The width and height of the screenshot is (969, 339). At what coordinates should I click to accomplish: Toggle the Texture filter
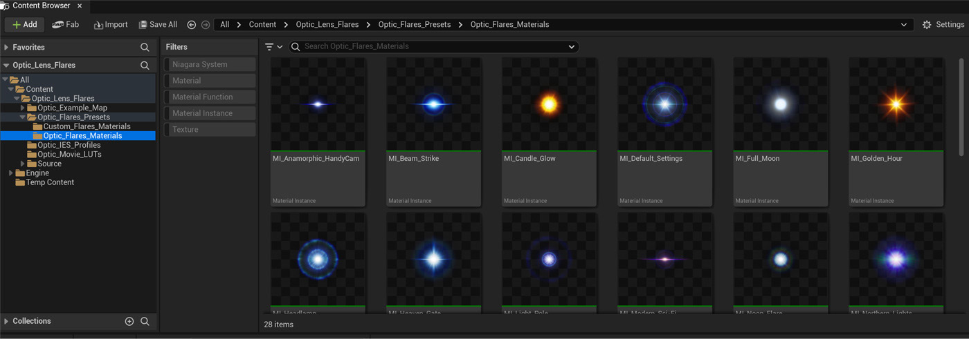(x=210, y=130)
